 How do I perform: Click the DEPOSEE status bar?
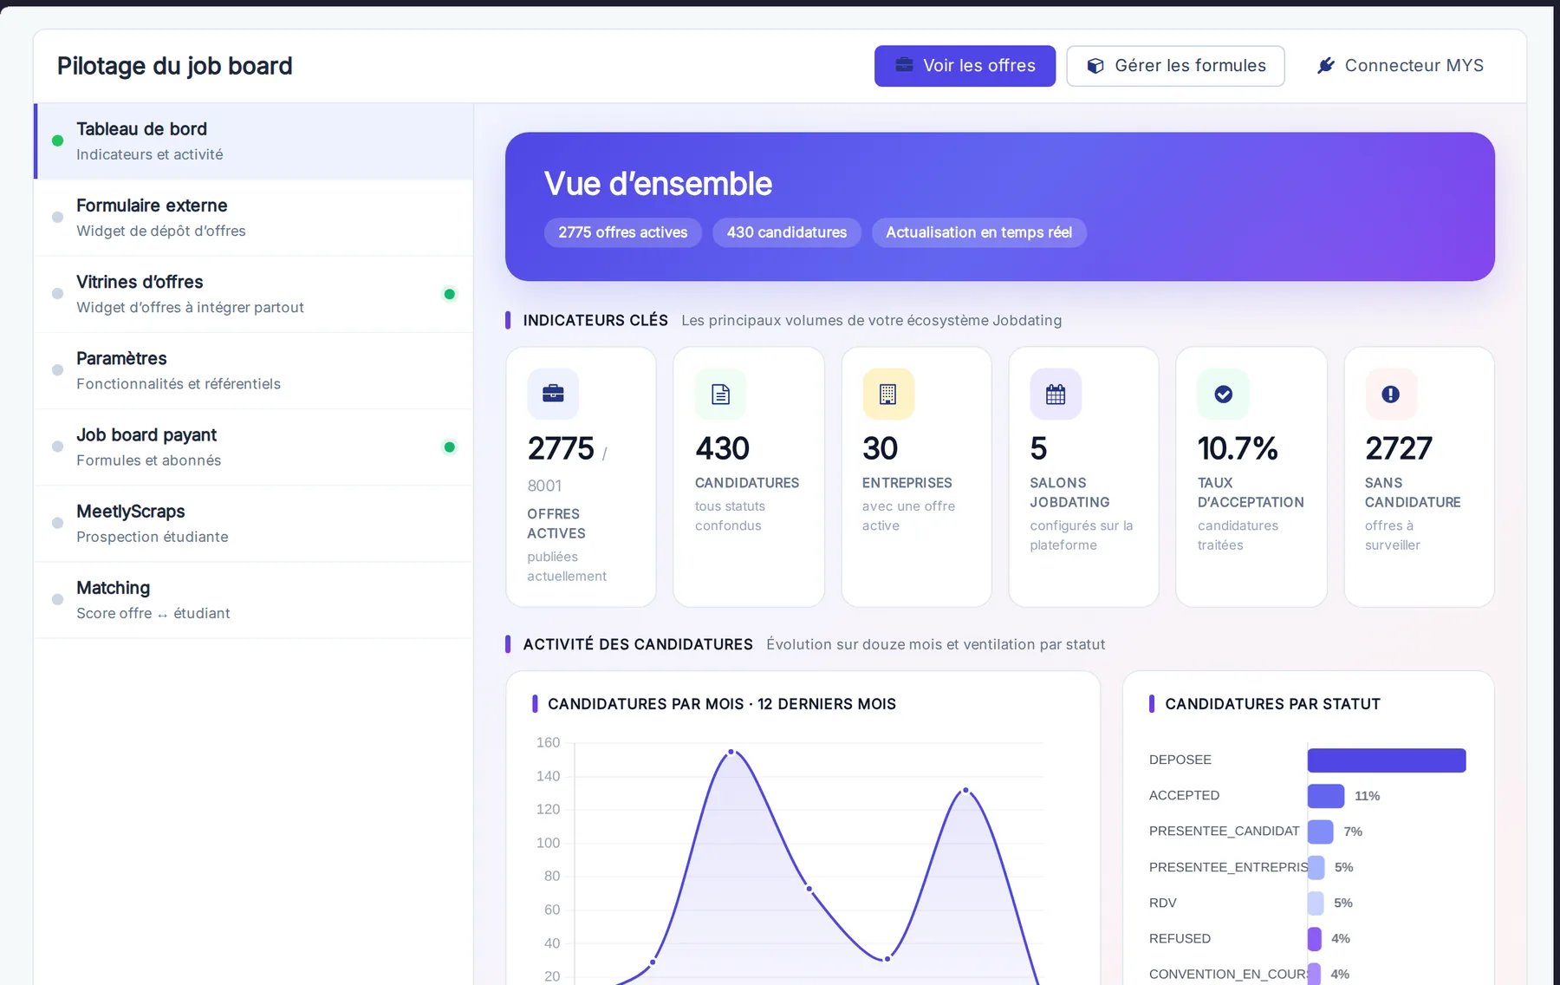[x=1387, y=760]
